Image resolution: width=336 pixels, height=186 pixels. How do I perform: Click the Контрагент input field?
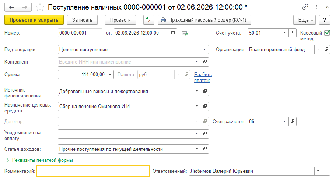126,62
